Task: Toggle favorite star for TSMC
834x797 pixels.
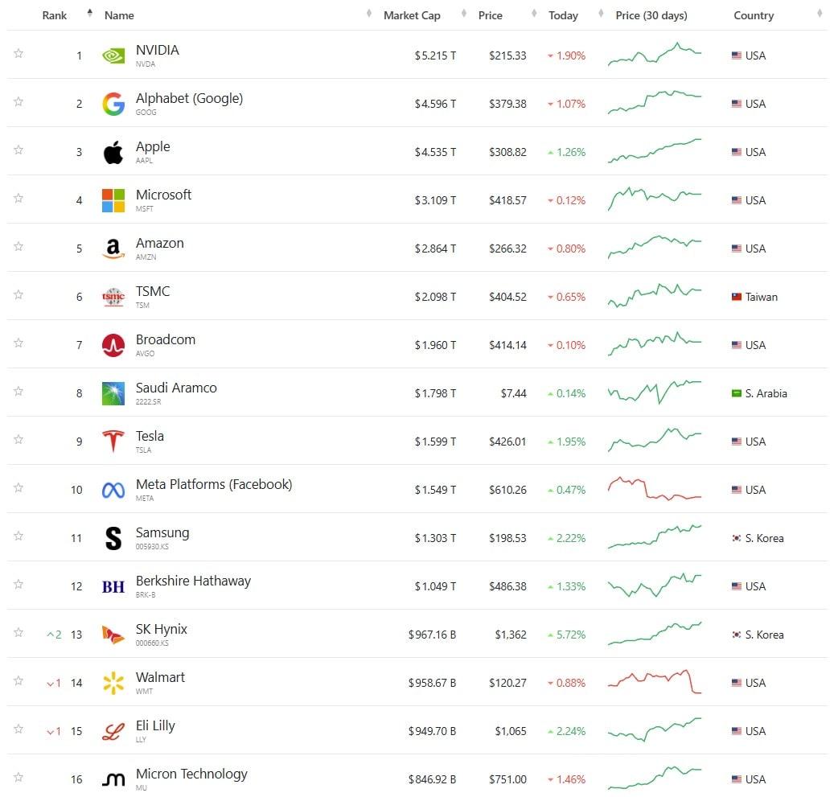Action: tap(18, 294)
